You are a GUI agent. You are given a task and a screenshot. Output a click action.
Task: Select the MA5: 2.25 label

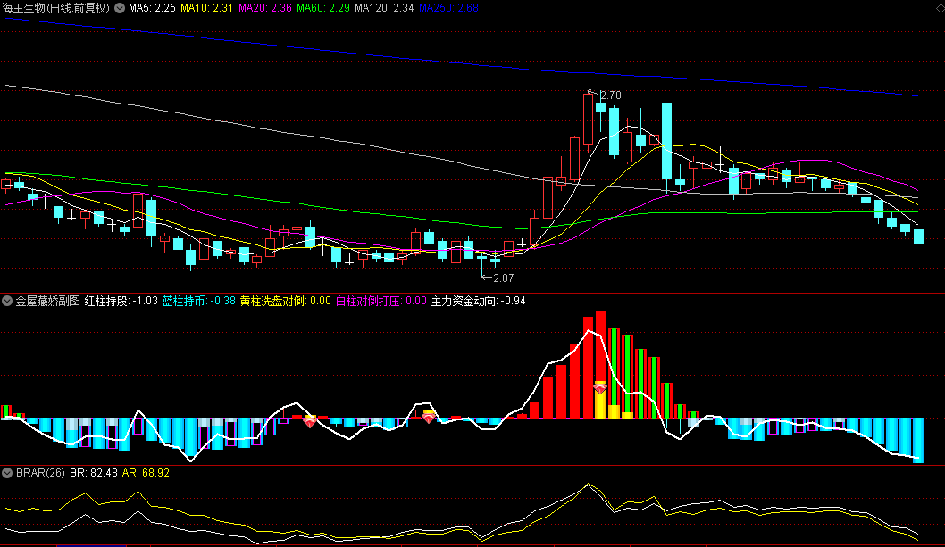(152, 8)
